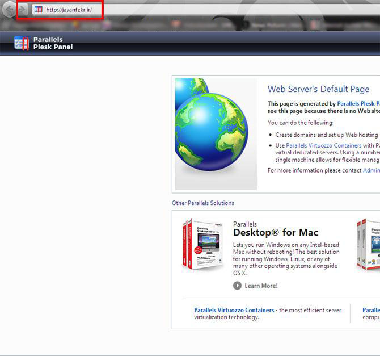Screen dimensions: 380x356
Task: Open Parallels Virtuozzo Containers link in bullet list
Action: (324, 146)
